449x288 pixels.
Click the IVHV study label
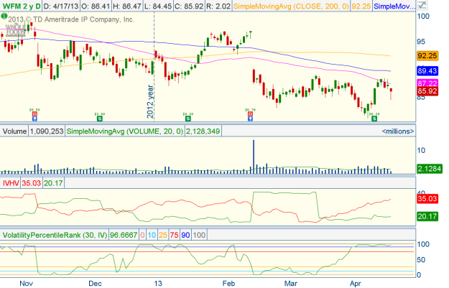[x=11, y=183]
